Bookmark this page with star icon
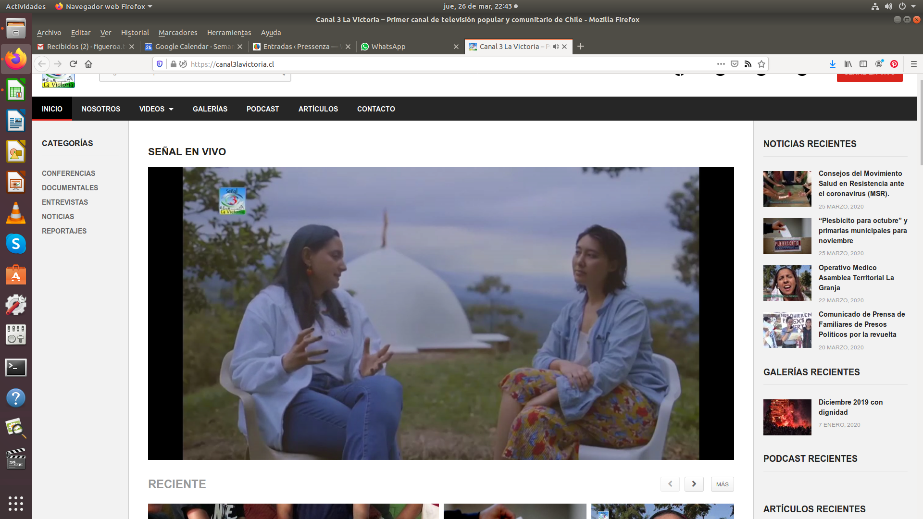This screenshot has width=923, height=519. (x=761, y=64)
